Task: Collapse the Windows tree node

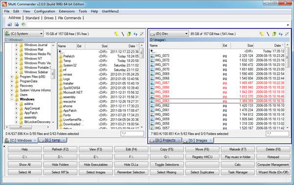Action: (x=12, y=100)
